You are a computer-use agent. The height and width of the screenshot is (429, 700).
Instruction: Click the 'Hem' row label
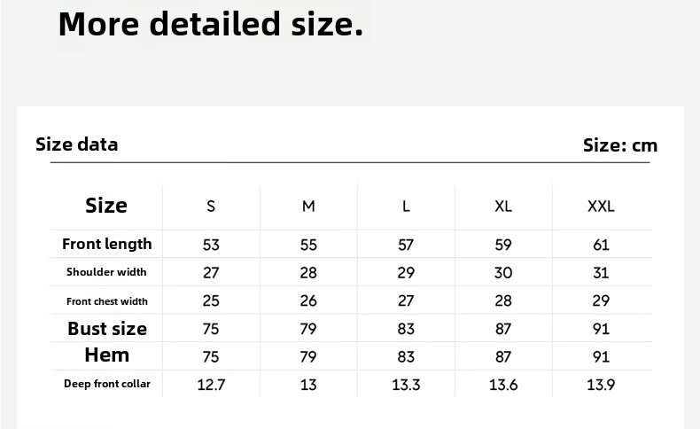point(107,355)
